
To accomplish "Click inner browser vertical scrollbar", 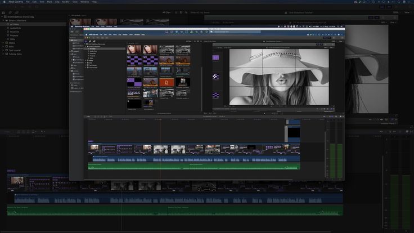I will click(x=202, y=89).
